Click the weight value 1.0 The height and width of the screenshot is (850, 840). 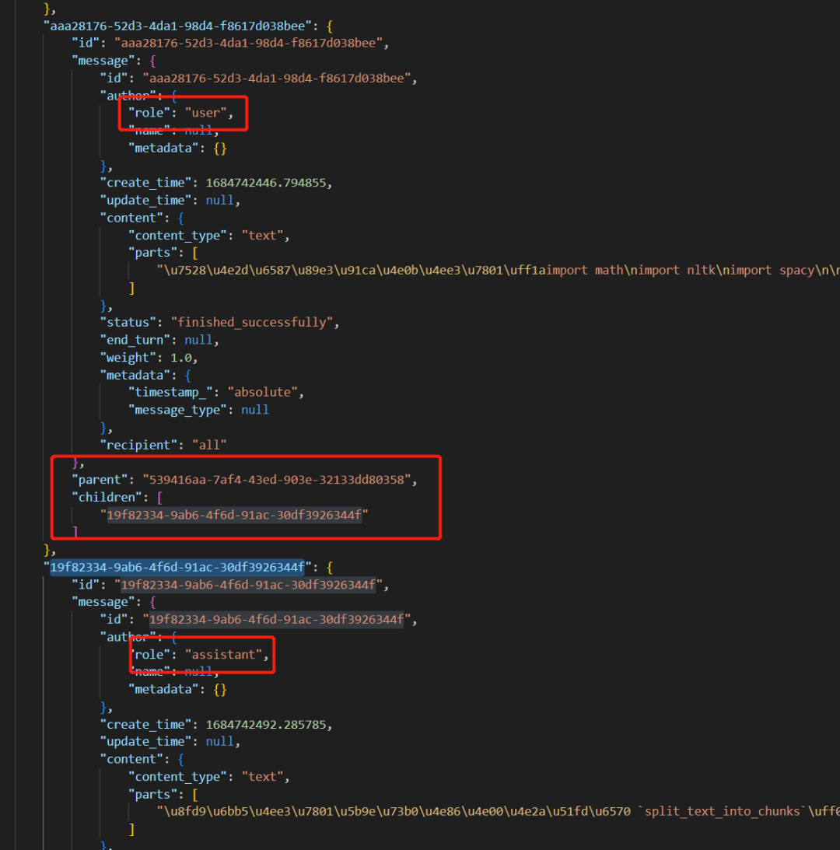(x=181, y=358)
